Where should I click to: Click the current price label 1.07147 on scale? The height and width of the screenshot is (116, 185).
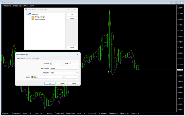click(180, 70)
